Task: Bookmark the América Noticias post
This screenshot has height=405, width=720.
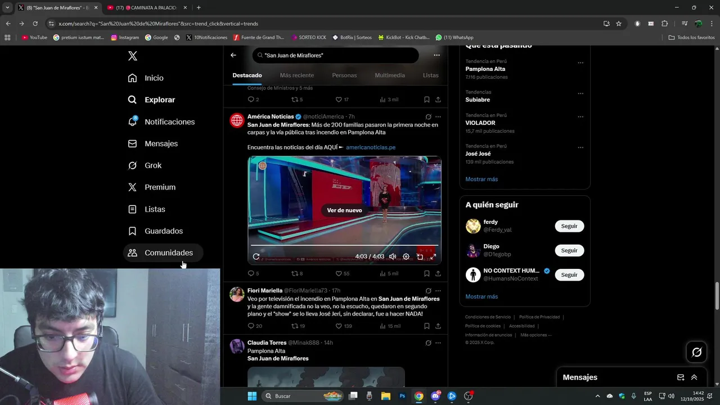Action: (427, 273)
